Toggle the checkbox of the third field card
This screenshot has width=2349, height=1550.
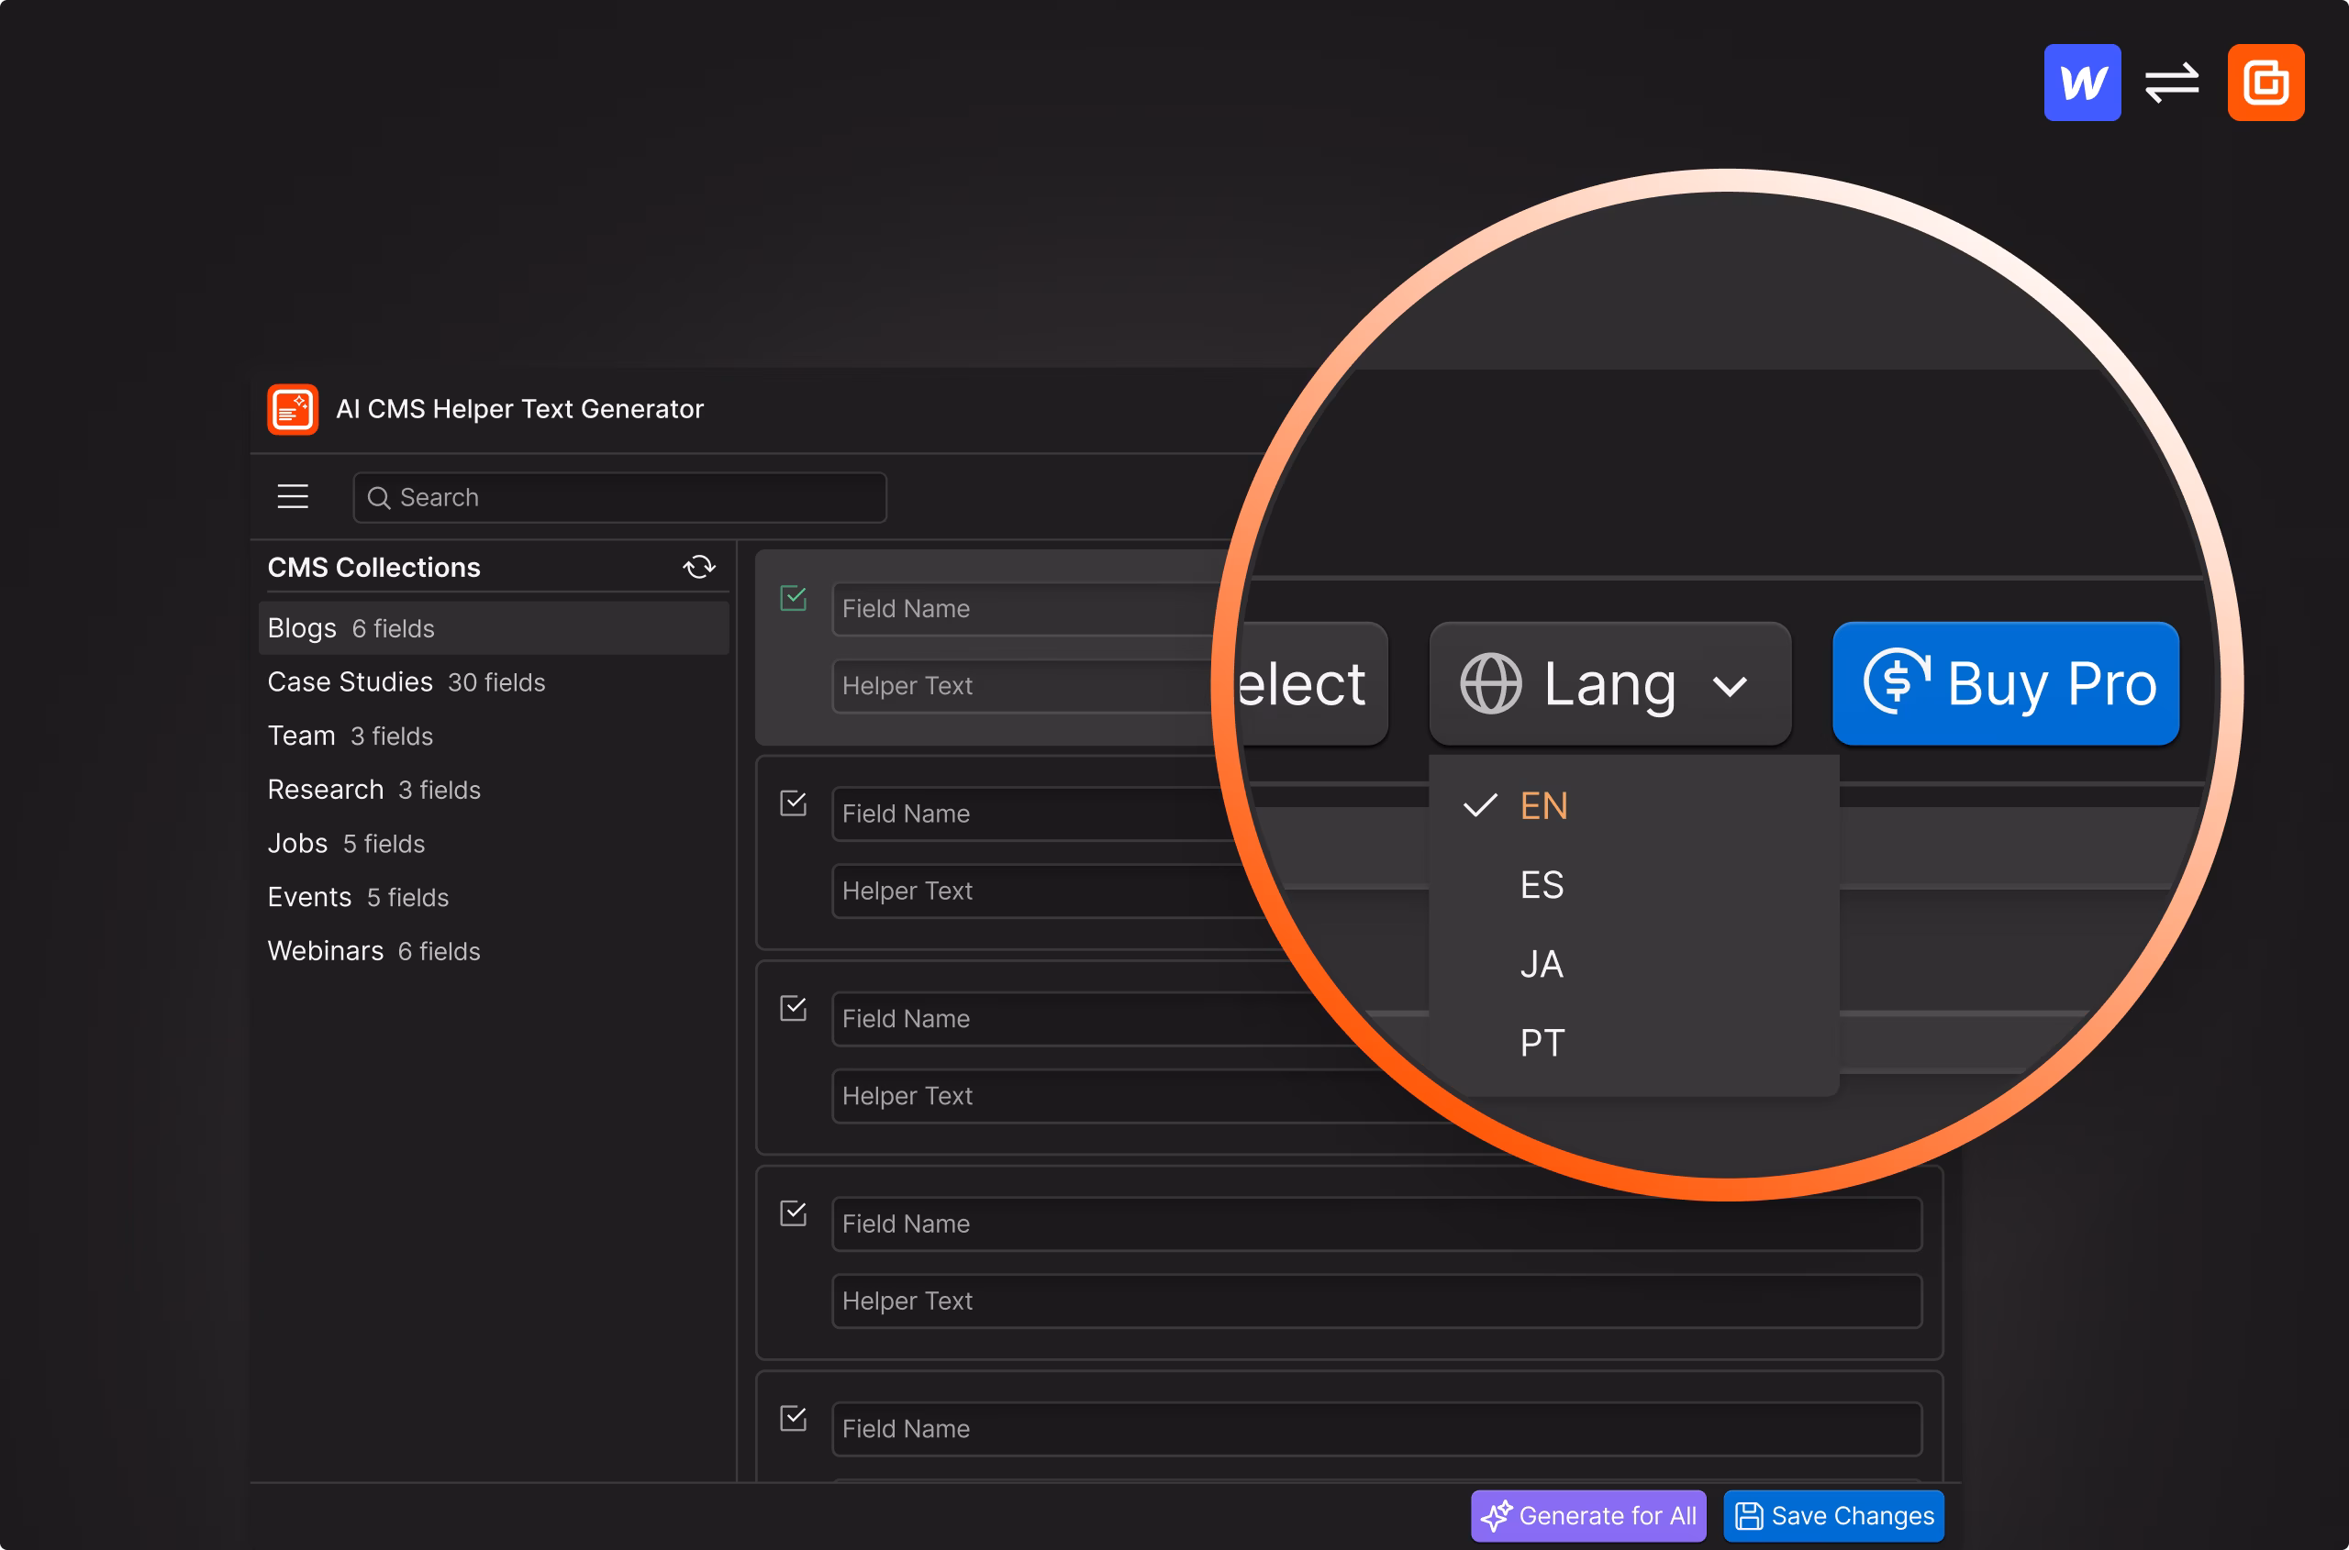point(793,1008)
